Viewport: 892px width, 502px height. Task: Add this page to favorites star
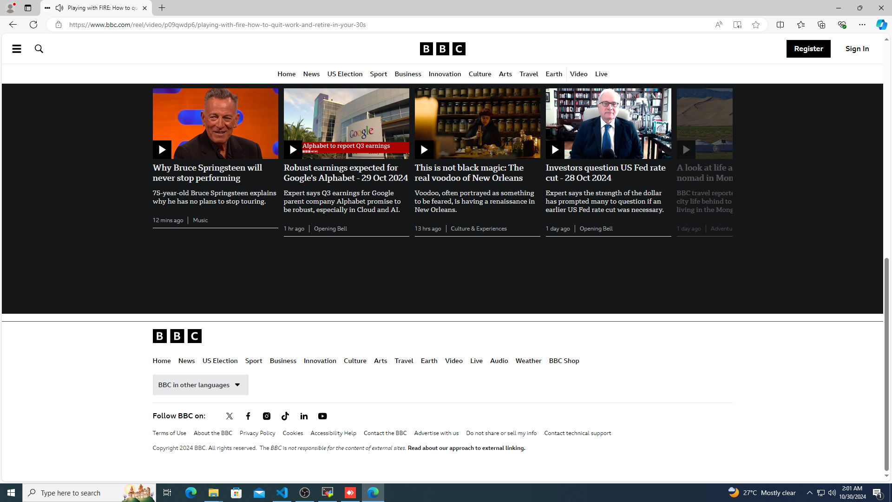[756, 25]
